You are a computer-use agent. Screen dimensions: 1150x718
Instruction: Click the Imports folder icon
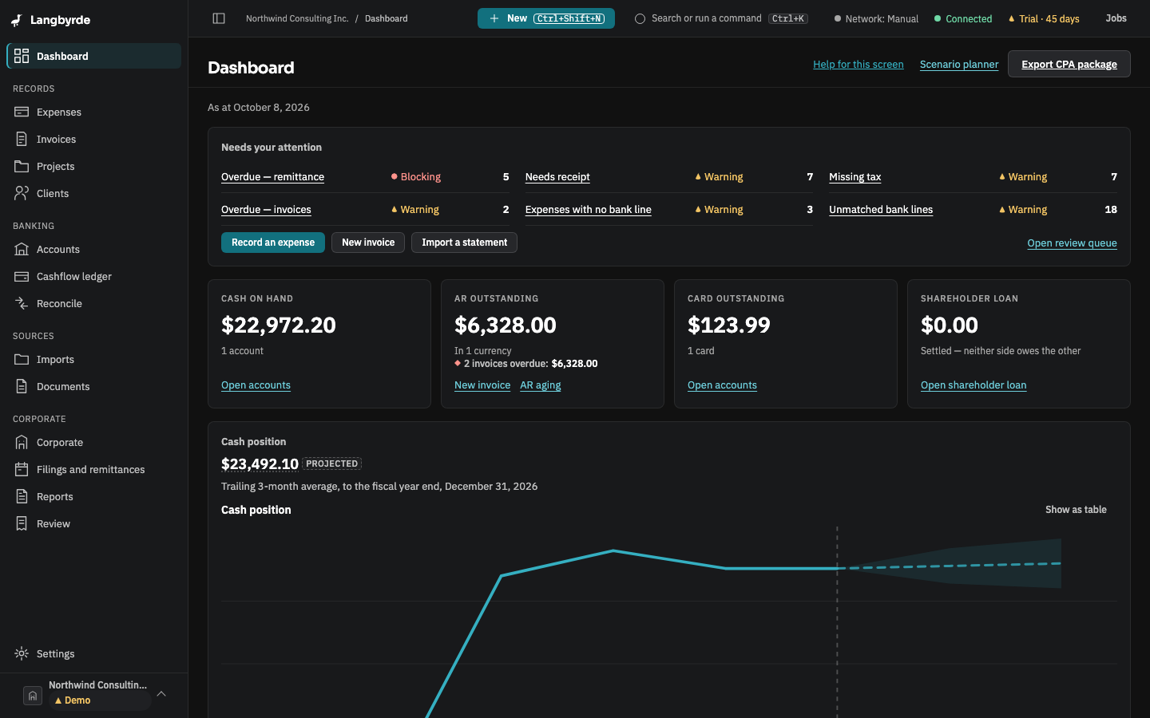pyautogui.click(x=22, y=359)
